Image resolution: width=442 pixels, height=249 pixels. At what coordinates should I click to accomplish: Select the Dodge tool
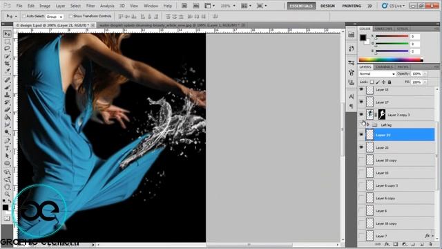pos(7,132)
